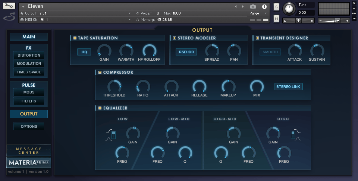Mute instrument with the M button
The height and width of the screenshot is (181, 358).
tap(276, 19)
